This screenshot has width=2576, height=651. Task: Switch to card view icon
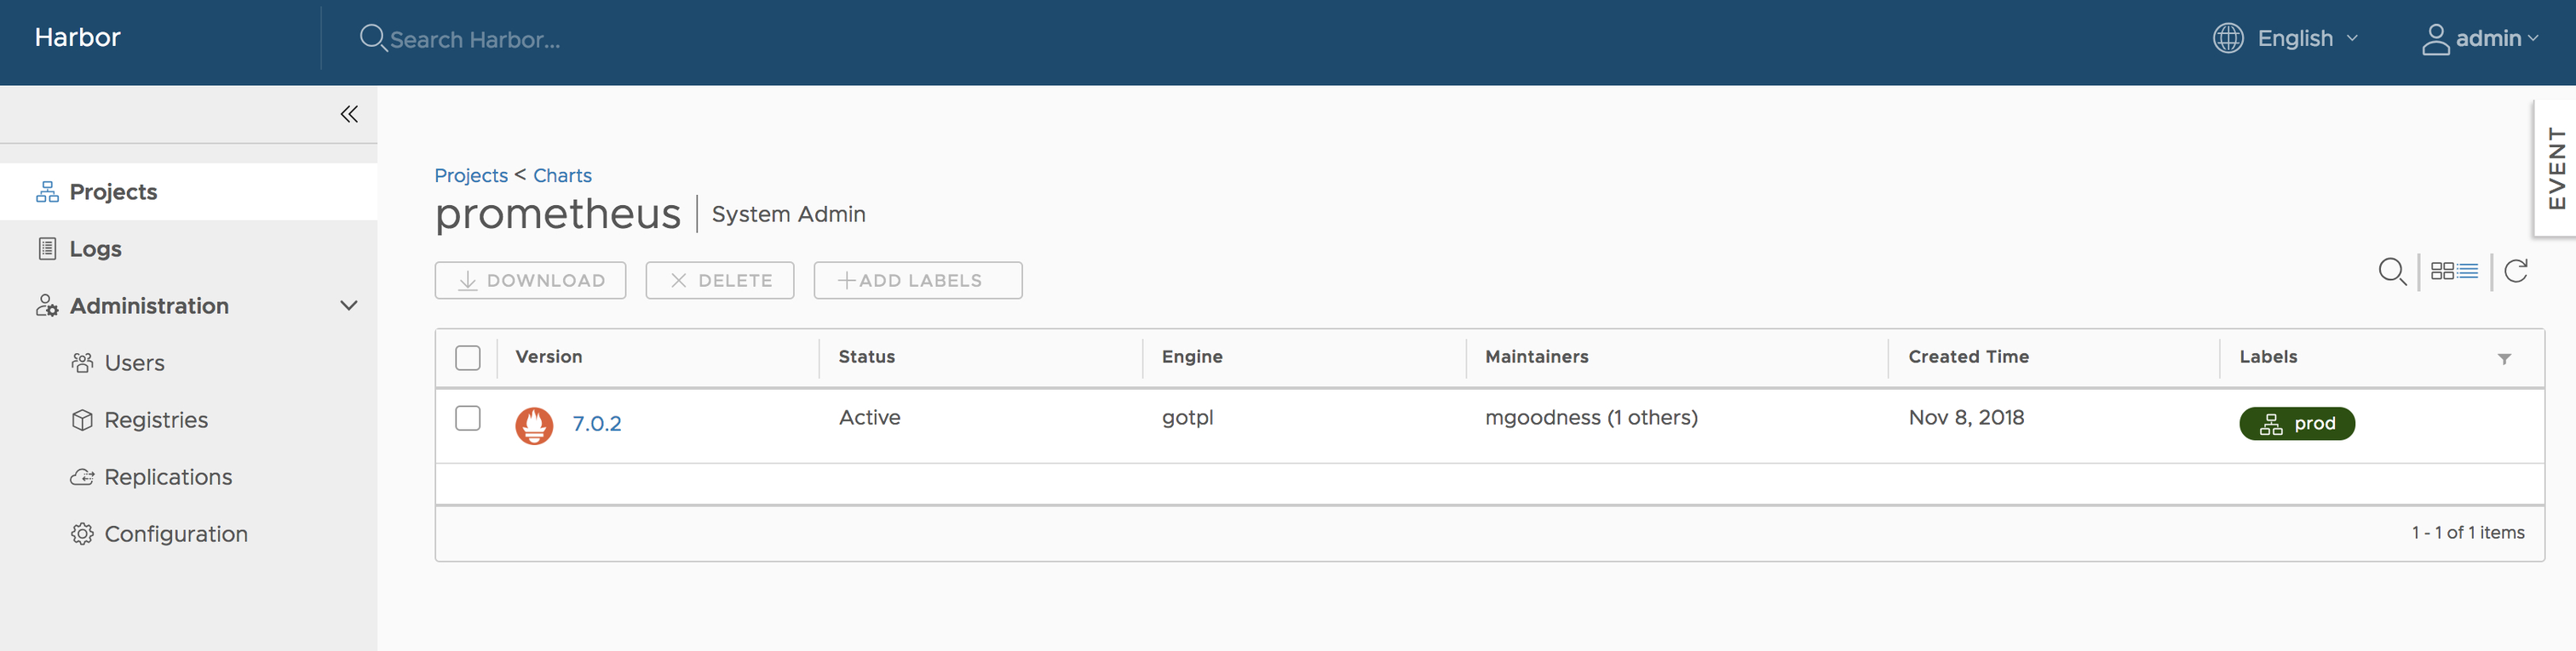click(2442, 271)
